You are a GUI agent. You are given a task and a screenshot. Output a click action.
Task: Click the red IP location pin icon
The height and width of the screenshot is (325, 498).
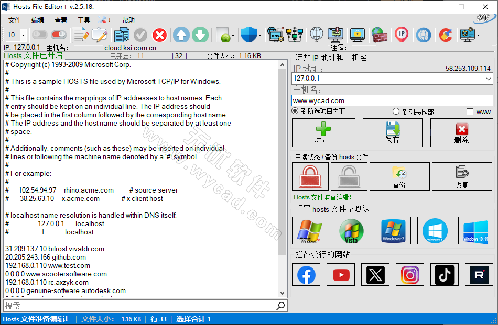coord(402,35)
